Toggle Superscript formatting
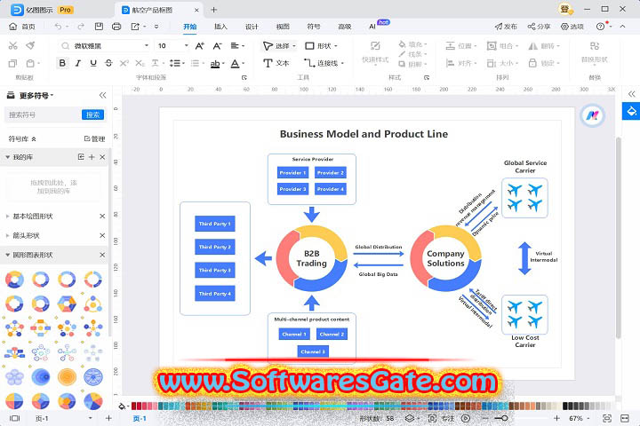This screenshot has width=640, height=426. [x=124, y=63]
